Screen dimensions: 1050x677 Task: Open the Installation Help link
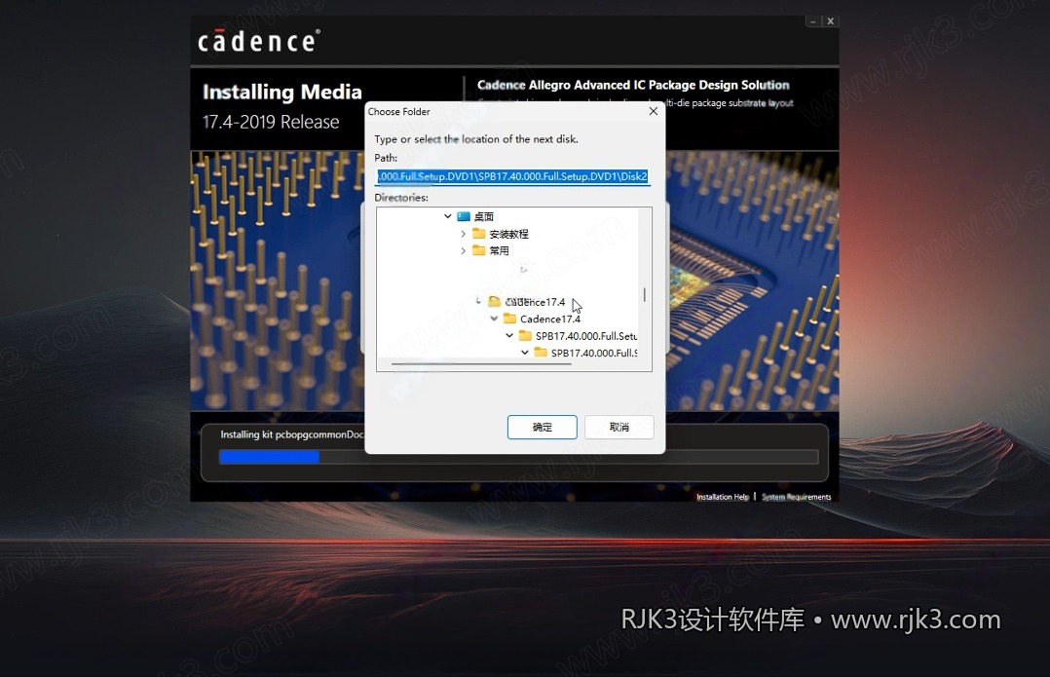pyautogui.click(x=723, y=497)
